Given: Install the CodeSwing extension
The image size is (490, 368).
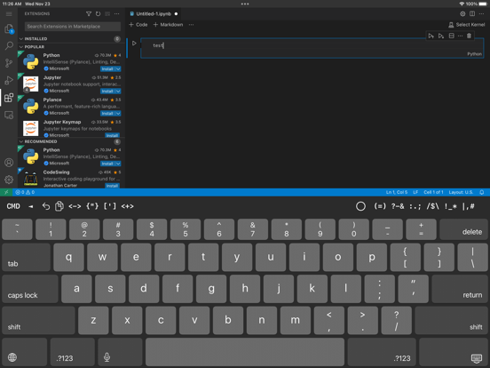Looking at the screenshot, I should pyautogui.click(x=112, y=186).
